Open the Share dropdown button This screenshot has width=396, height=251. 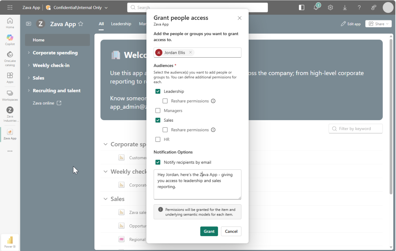coord(378,24)
